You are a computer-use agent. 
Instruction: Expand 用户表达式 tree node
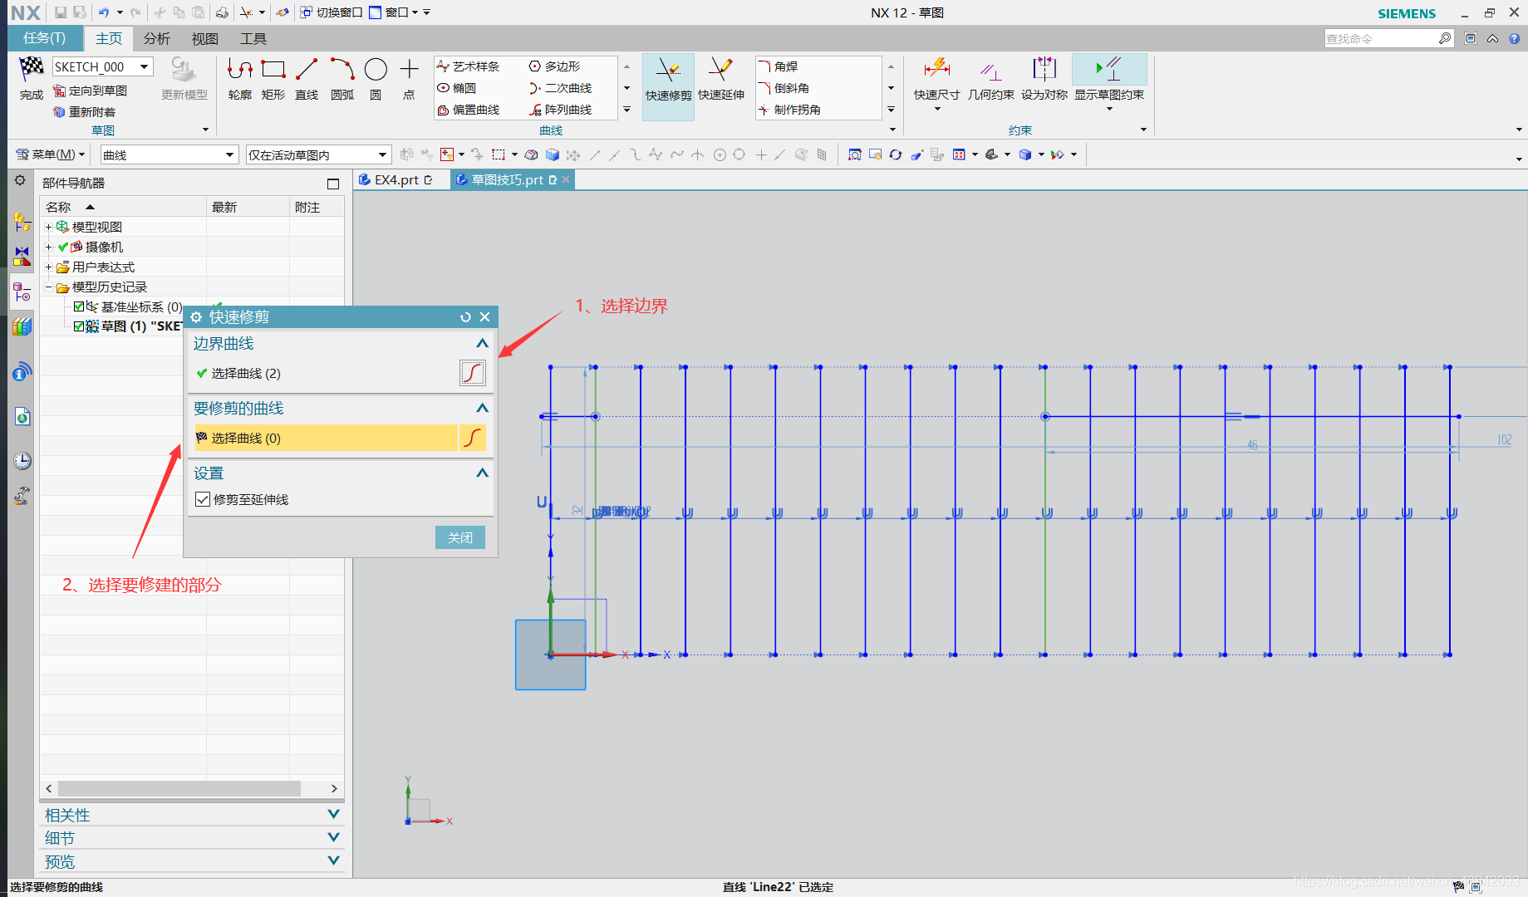pos(48,267)
